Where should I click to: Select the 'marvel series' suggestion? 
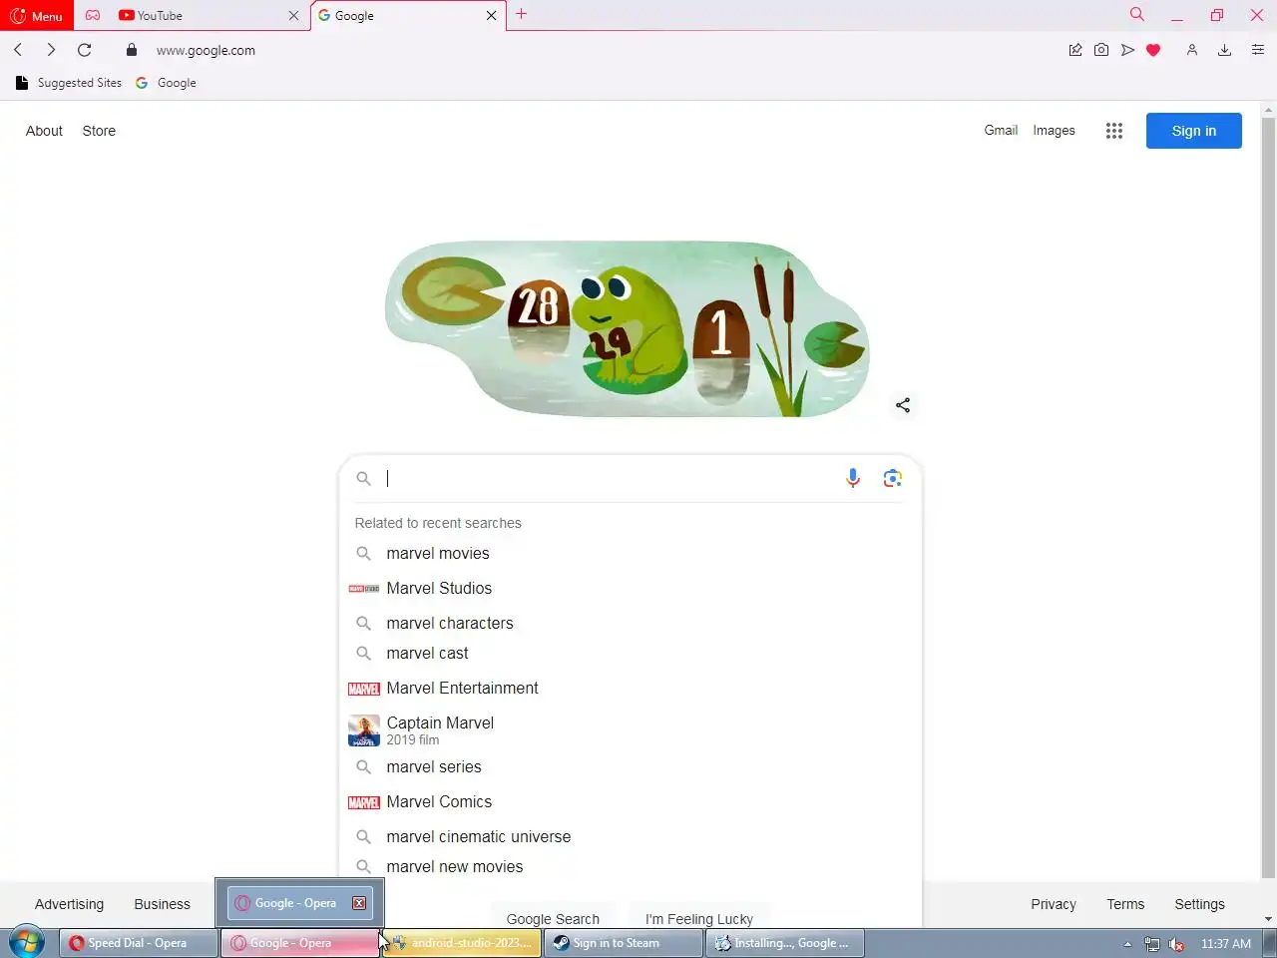(x=631, y=766)
